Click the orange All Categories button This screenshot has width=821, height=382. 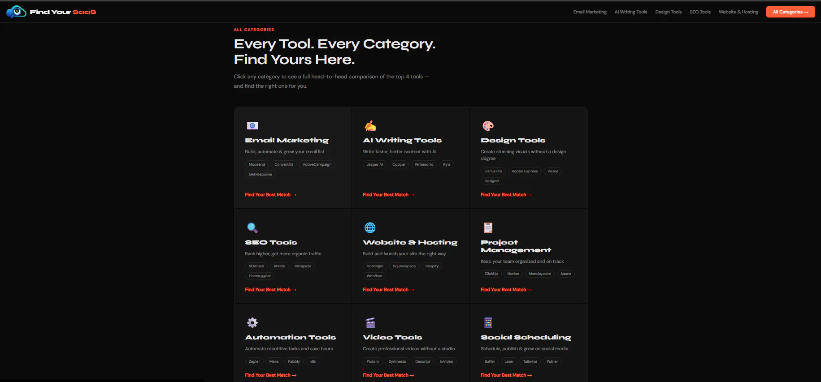coord(790,12)
